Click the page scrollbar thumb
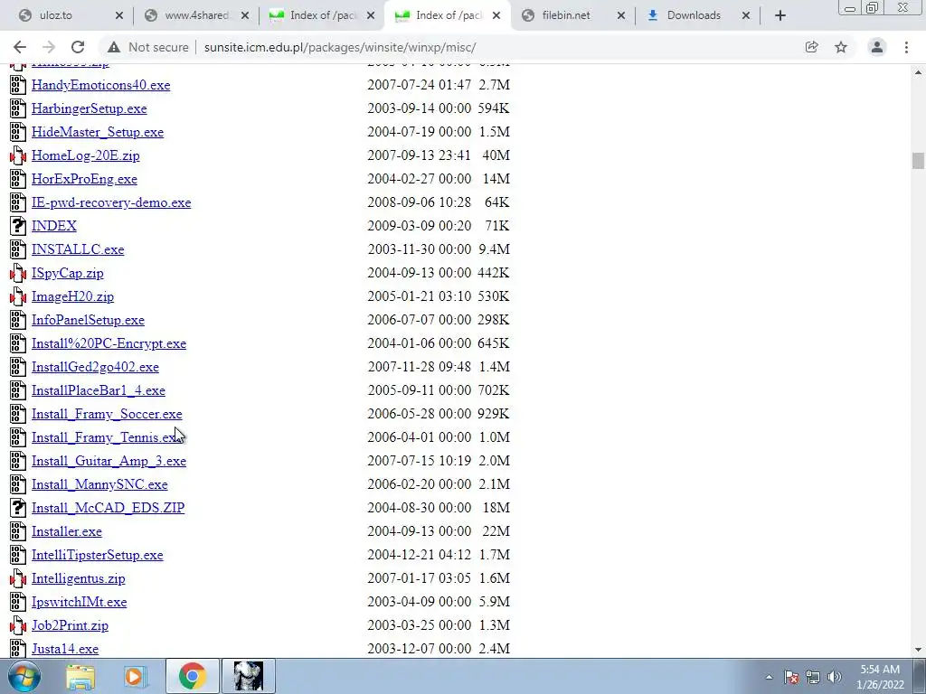926x694 pixels. (918, 161)
